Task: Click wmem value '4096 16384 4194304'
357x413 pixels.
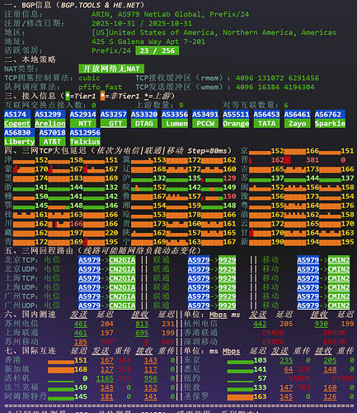Action: tap(275, 87)
